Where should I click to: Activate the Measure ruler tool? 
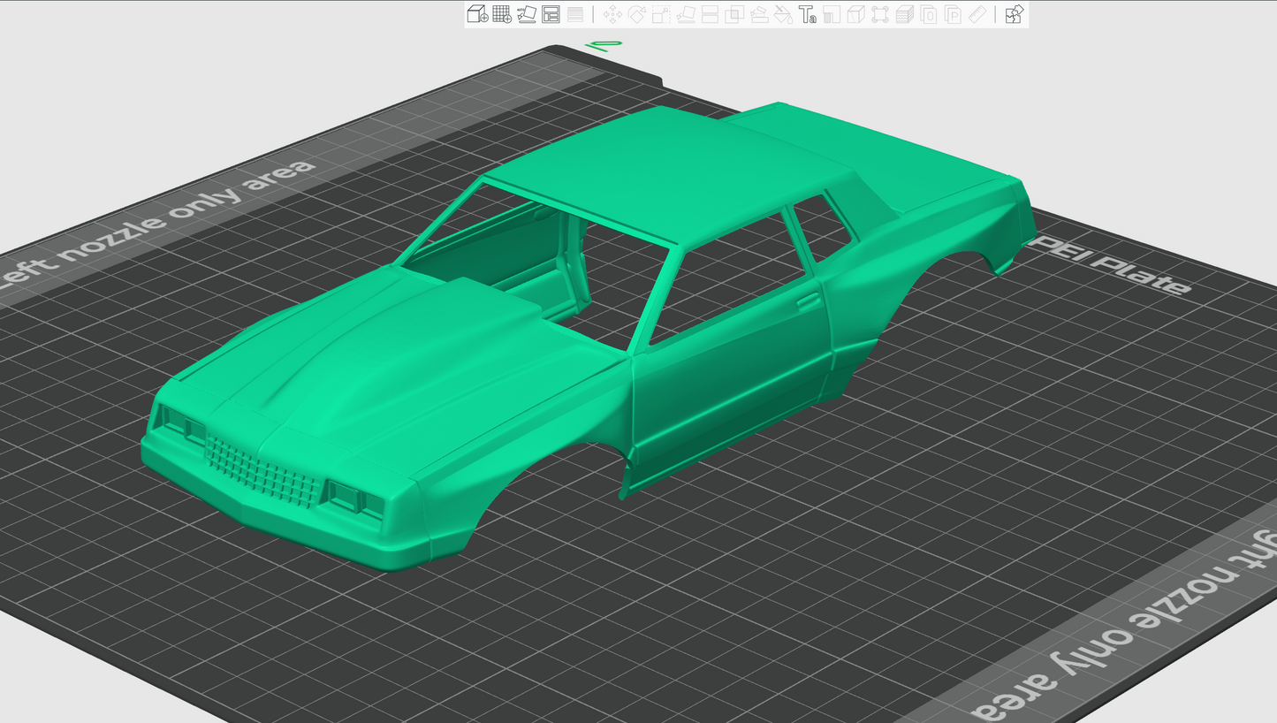[x=977, y=14]
